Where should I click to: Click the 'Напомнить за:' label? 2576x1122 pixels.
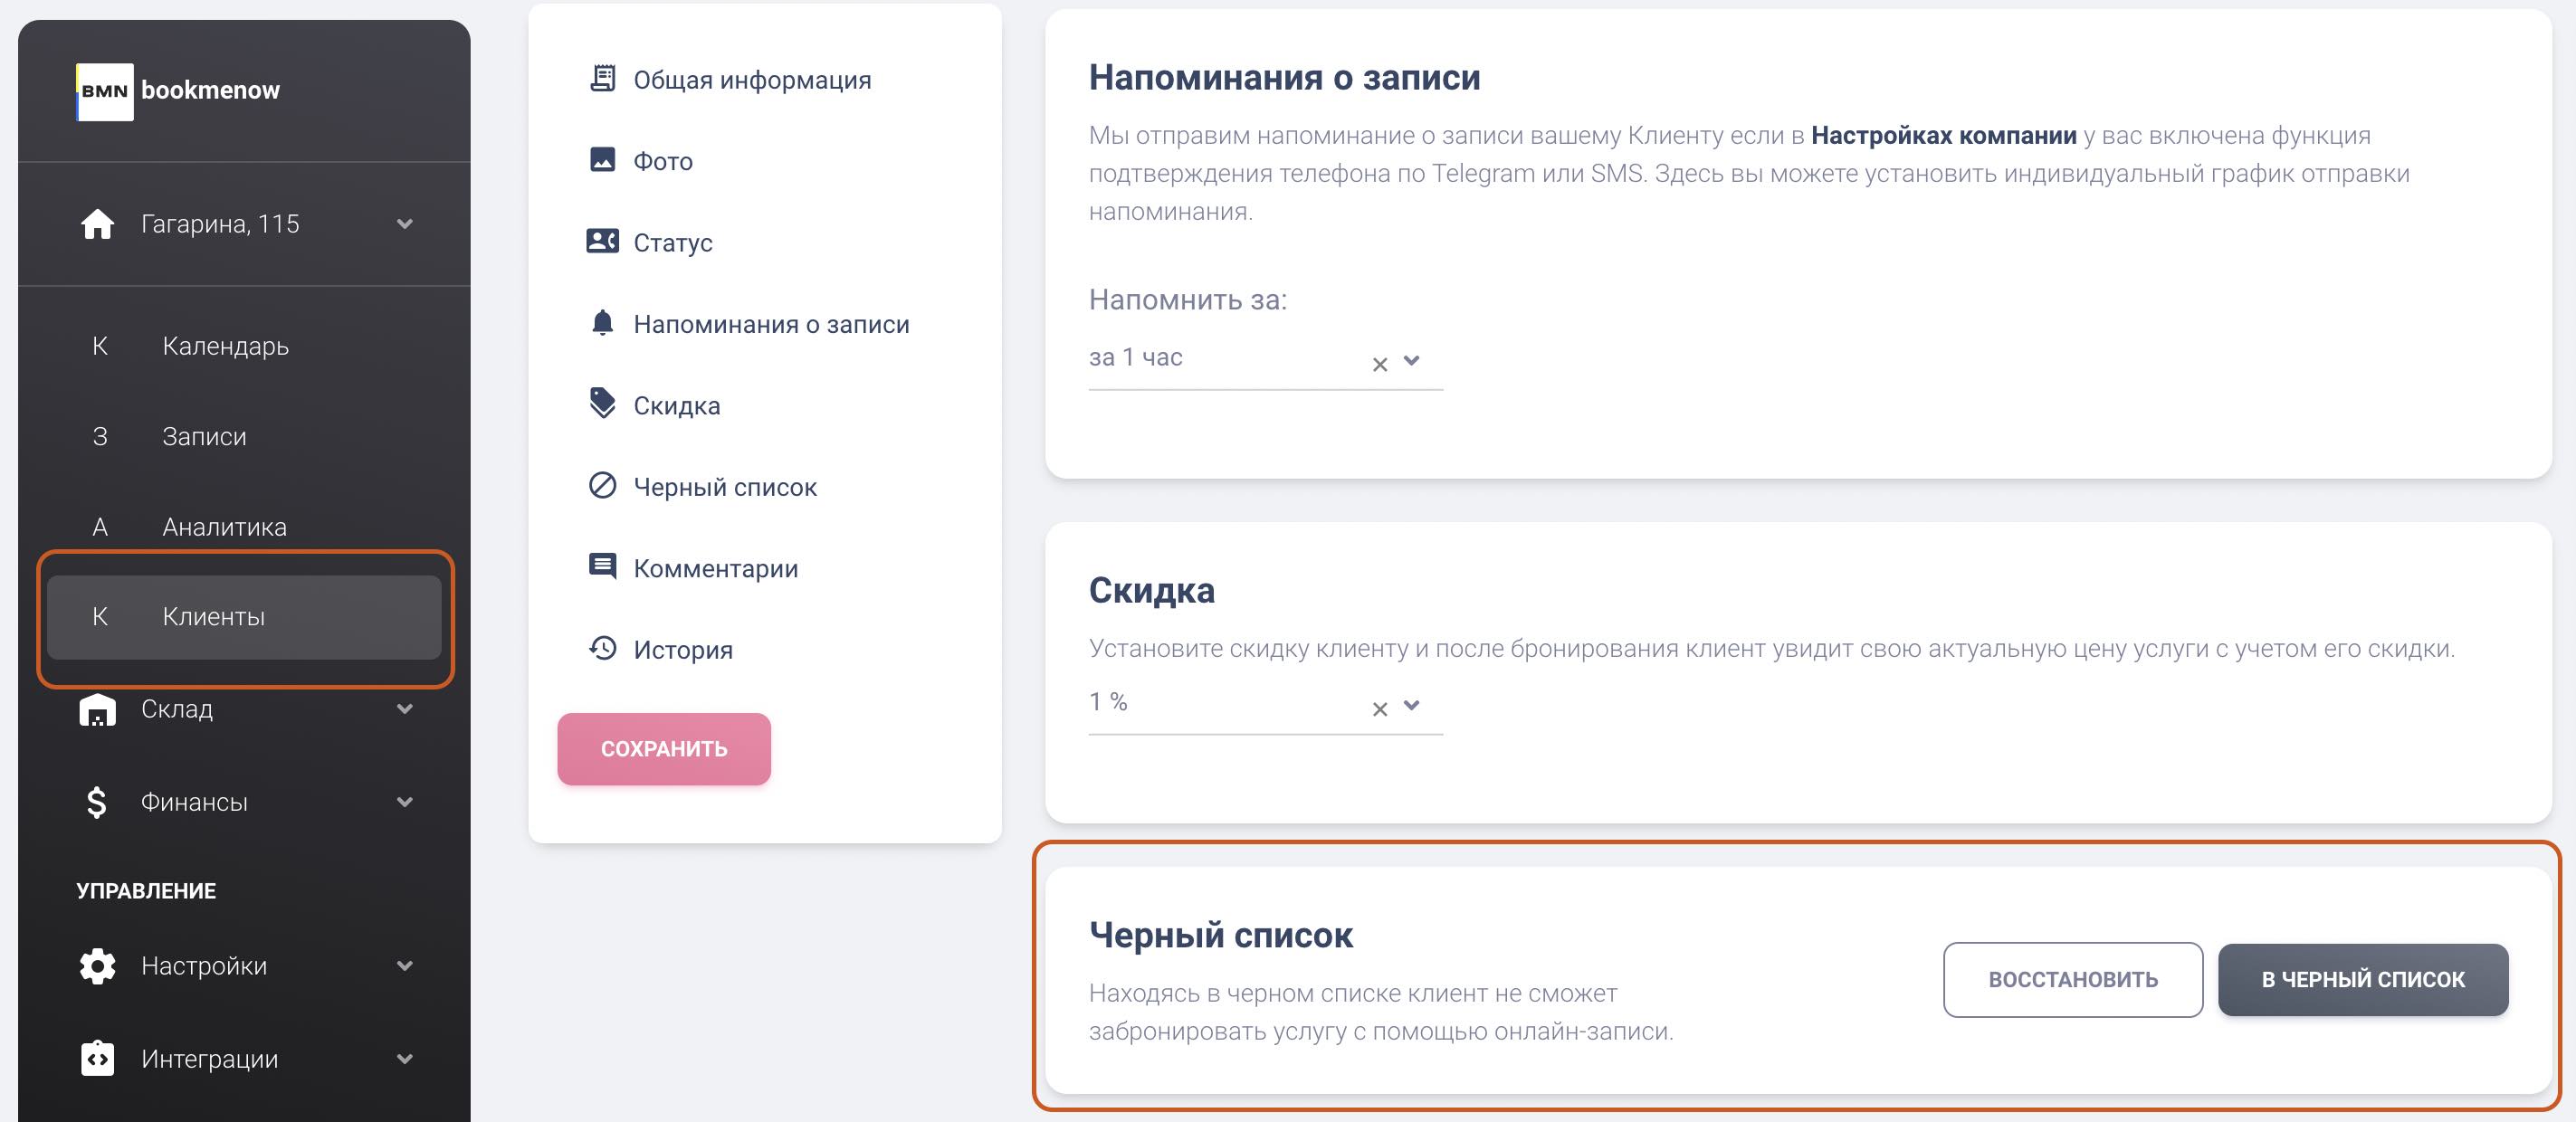tap(1187, 300)
